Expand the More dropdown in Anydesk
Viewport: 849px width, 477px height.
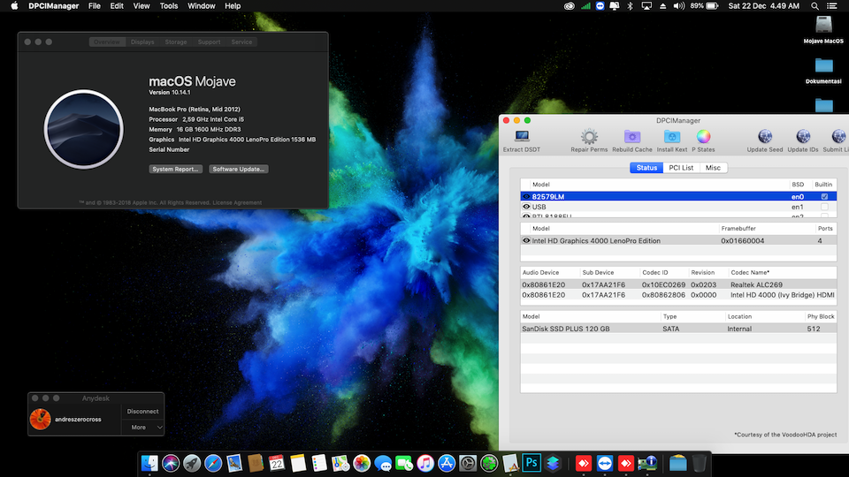click(142, 428)
